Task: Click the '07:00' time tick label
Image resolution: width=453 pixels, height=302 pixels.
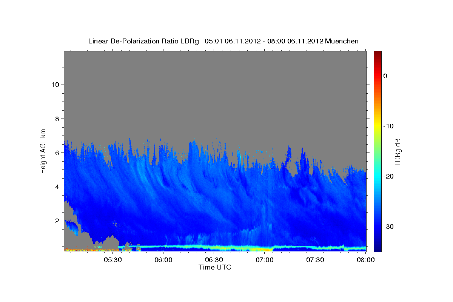Action: click(x=264, y=260)
